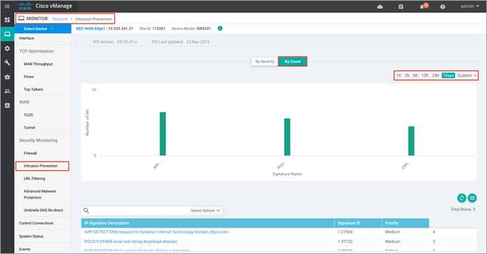Click the cloud icon in top bar
Screen dimensions: 487x254
[380, 6]
